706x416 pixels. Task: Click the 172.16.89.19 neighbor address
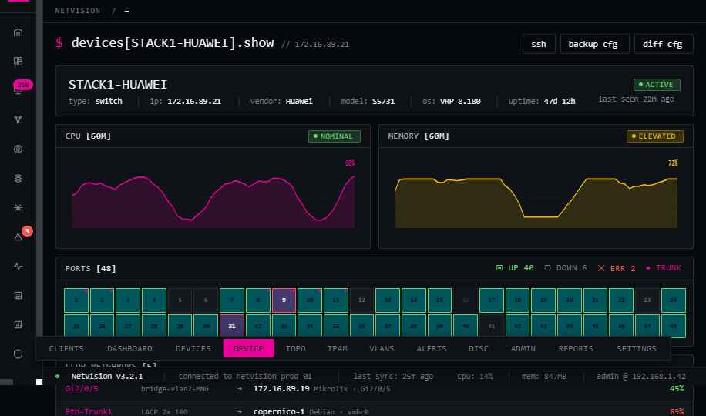click(281, 388)
